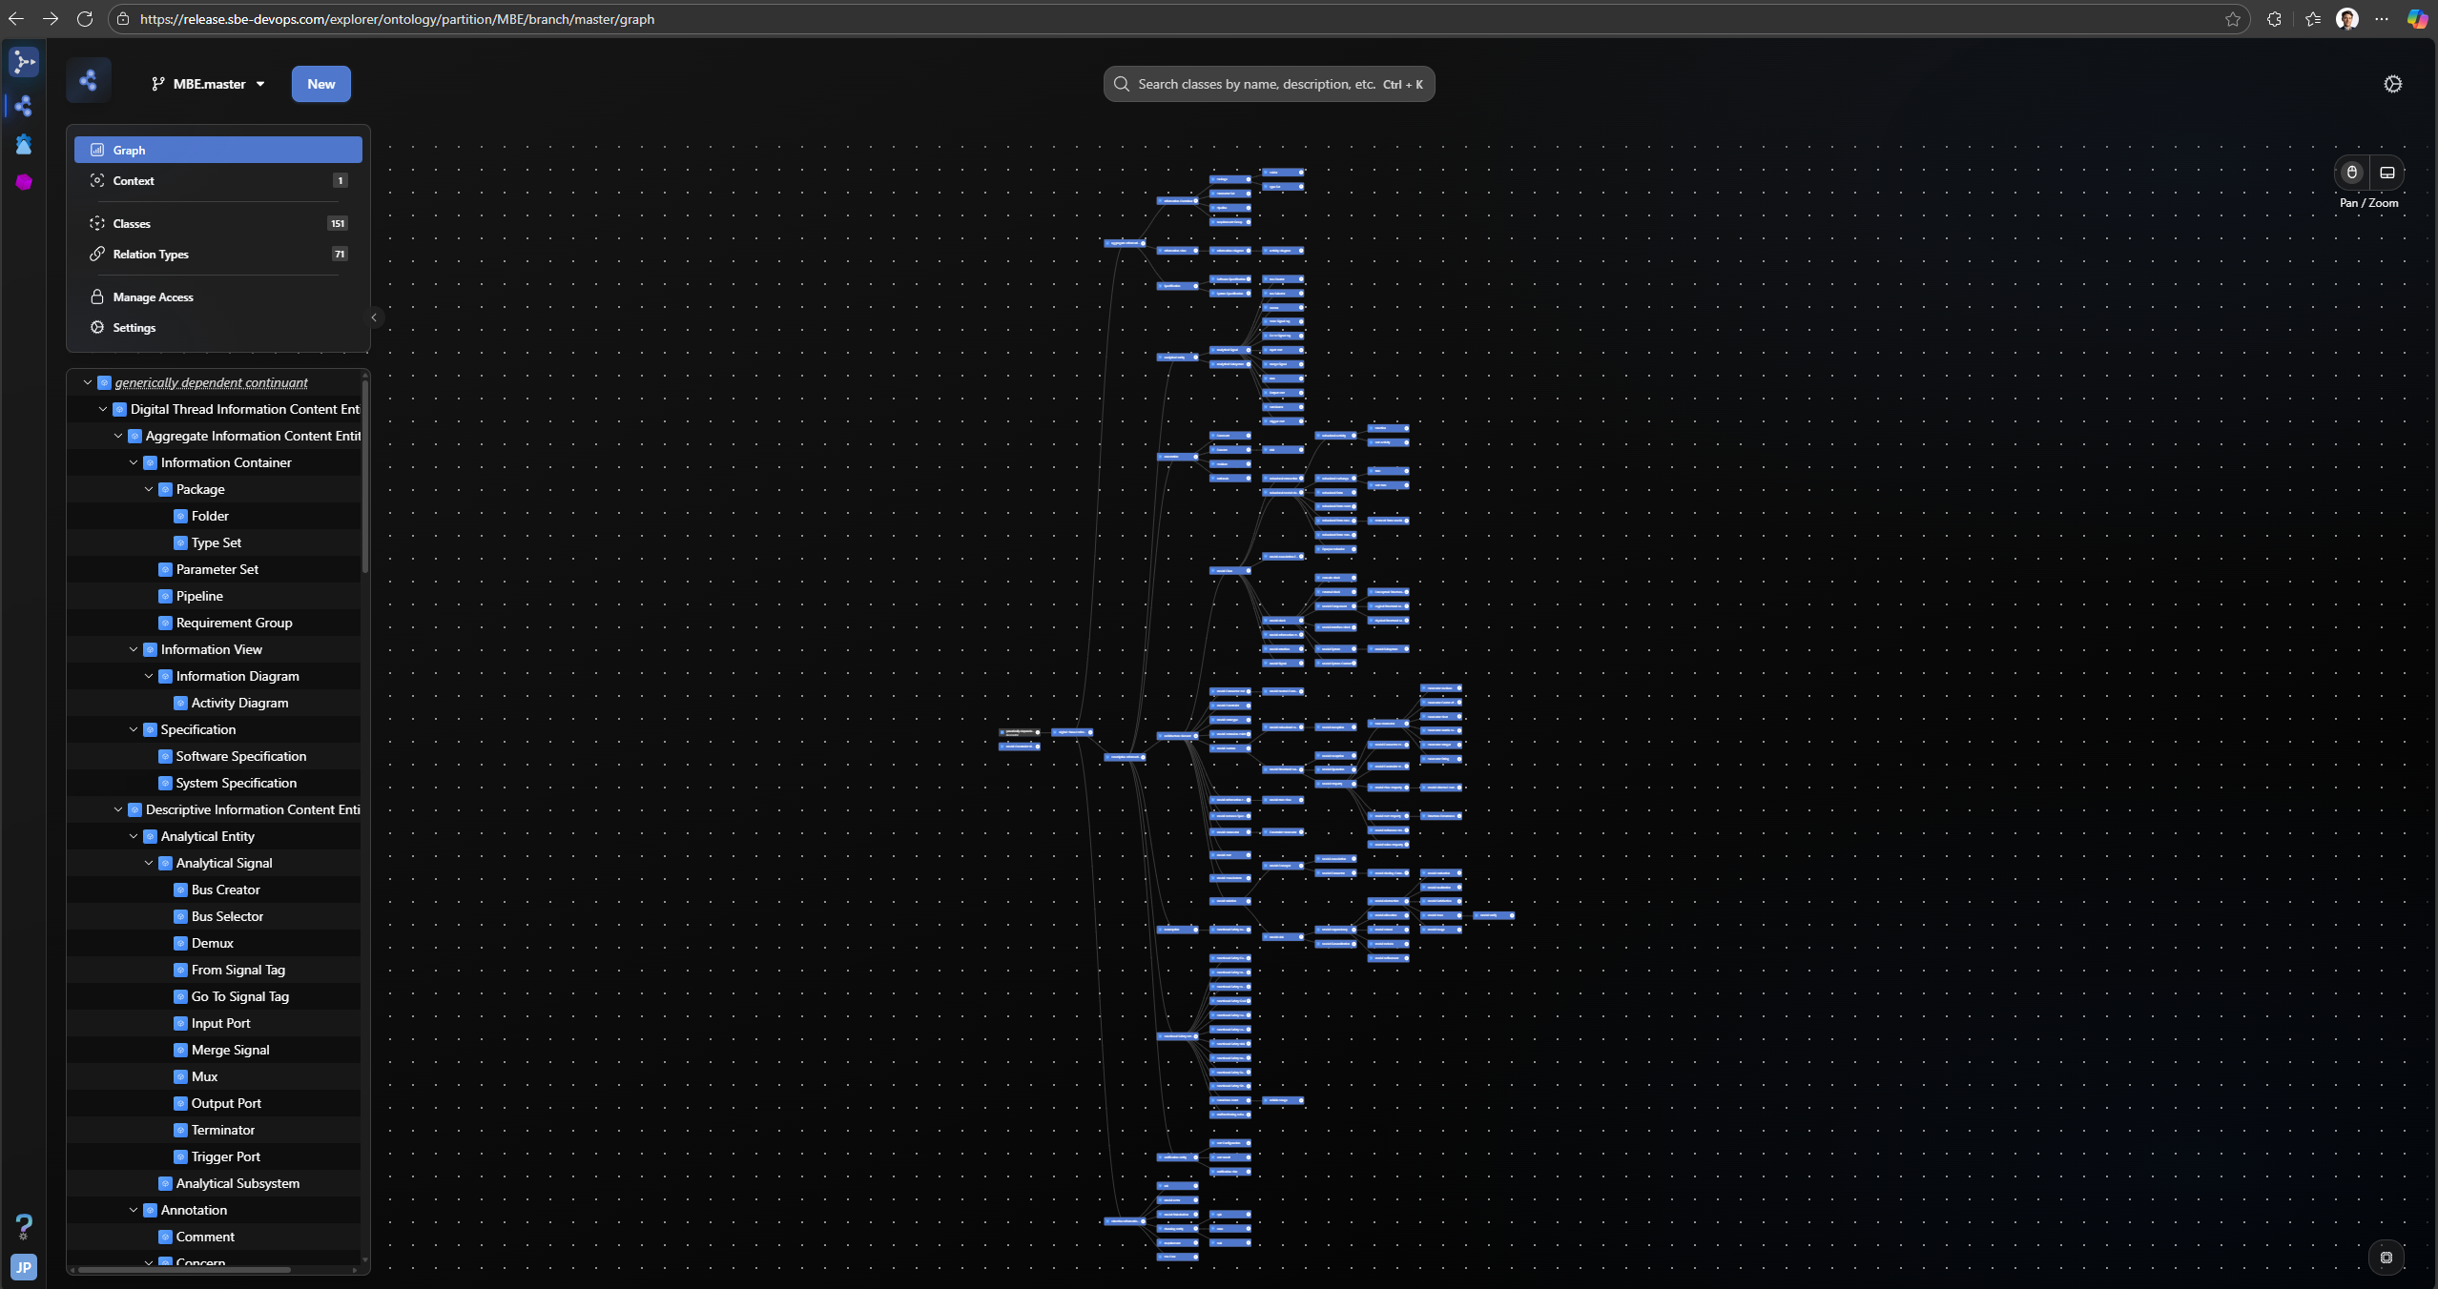Open Manage Access
2438x1289 pixels.
click(x=153, y=297)
